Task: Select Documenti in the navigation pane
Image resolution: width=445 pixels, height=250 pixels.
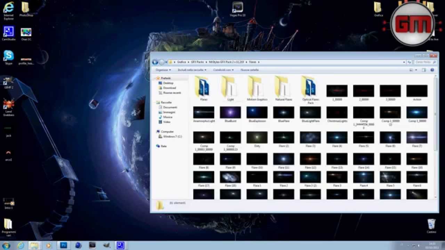Action: tap(170, 107)
